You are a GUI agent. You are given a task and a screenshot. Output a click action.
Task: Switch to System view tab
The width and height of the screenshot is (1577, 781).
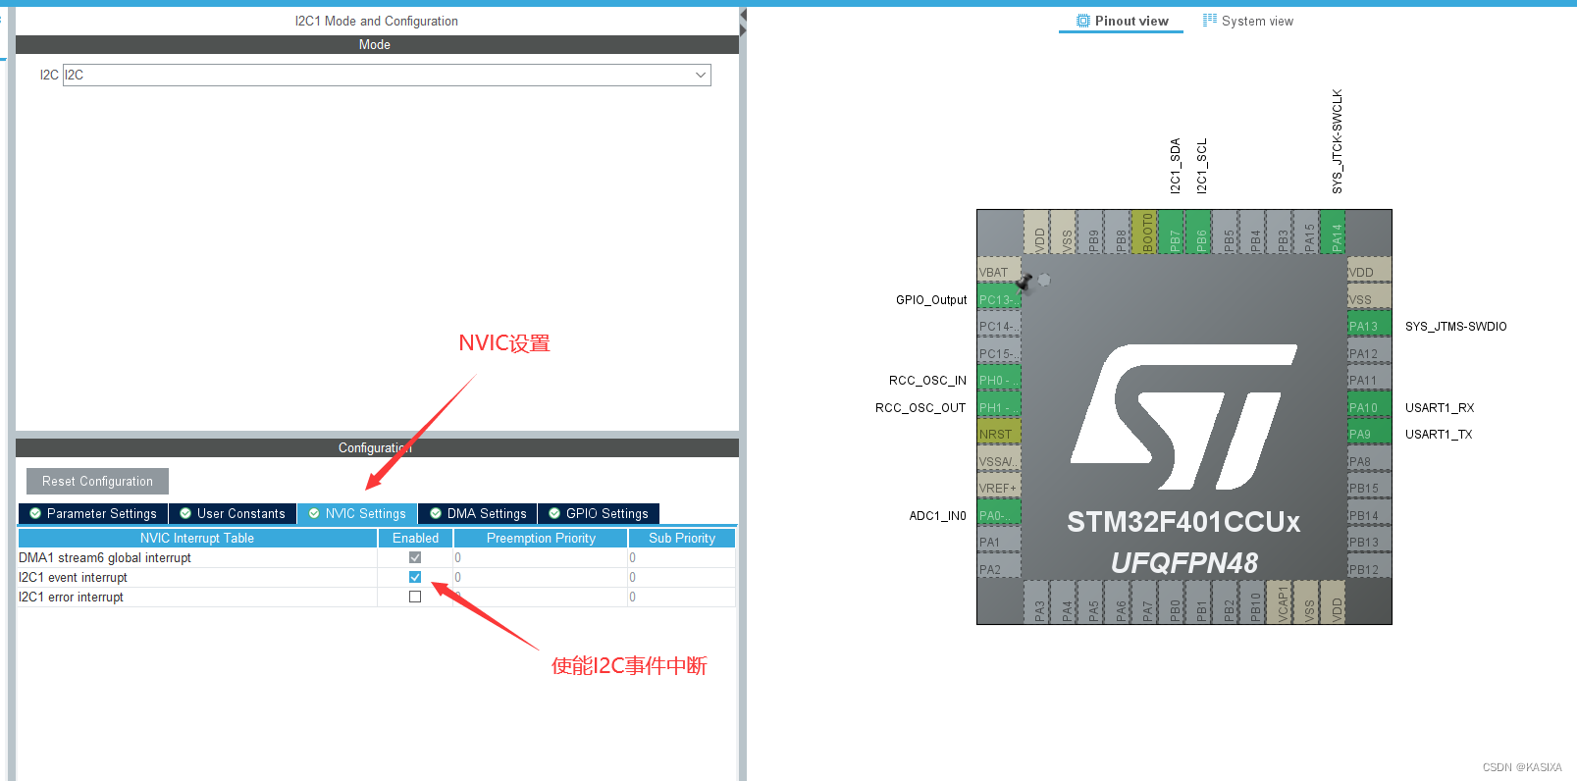[x=1248, y=21]
